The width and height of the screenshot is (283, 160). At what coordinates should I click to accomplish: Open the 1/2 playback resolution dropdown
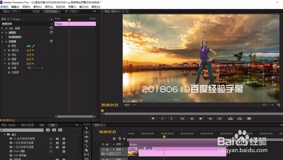[x=268, y=105]
